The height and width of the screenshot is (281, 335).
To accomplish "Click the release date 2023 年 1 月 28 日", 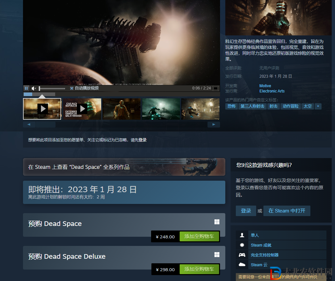I will pyautogui.click(x=276, y=76).
